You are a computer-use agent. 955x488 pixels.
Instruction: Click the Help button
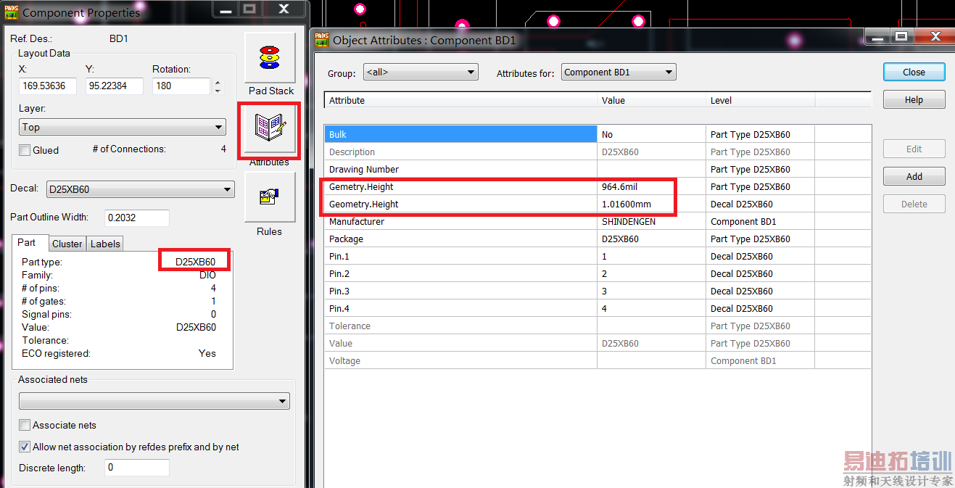pyautogui.click(x=914, y=99)
